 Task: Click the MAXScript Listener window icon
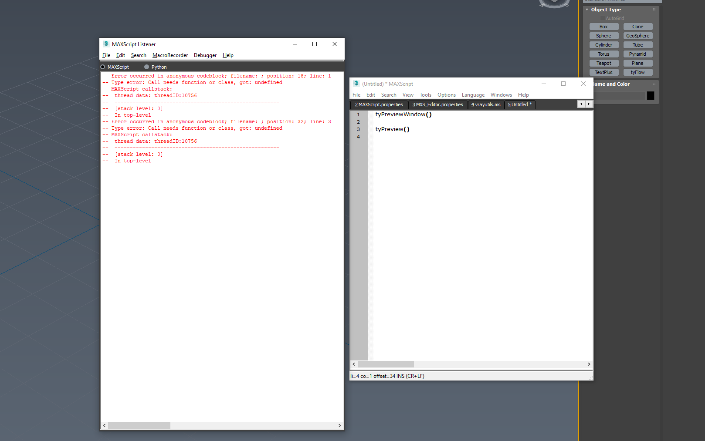pos(106,44)
